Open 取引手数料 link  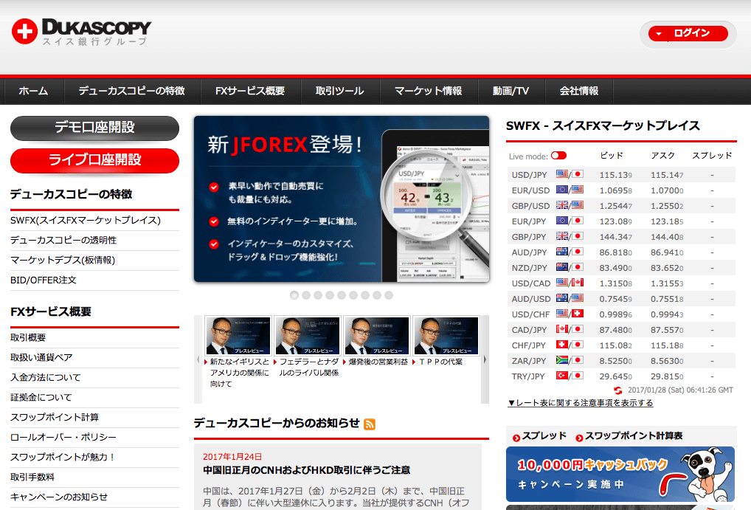32,477
